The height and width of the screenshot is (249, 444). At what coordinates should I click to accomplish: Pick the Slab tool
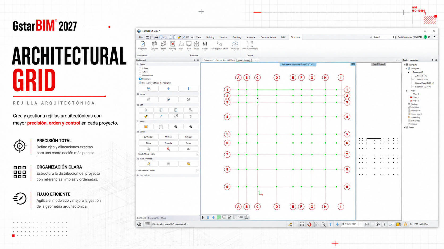[189, 46]
